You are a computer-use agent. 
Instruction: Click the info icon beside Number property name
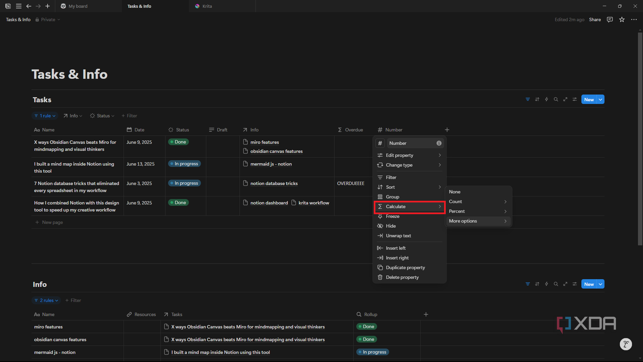439,143
